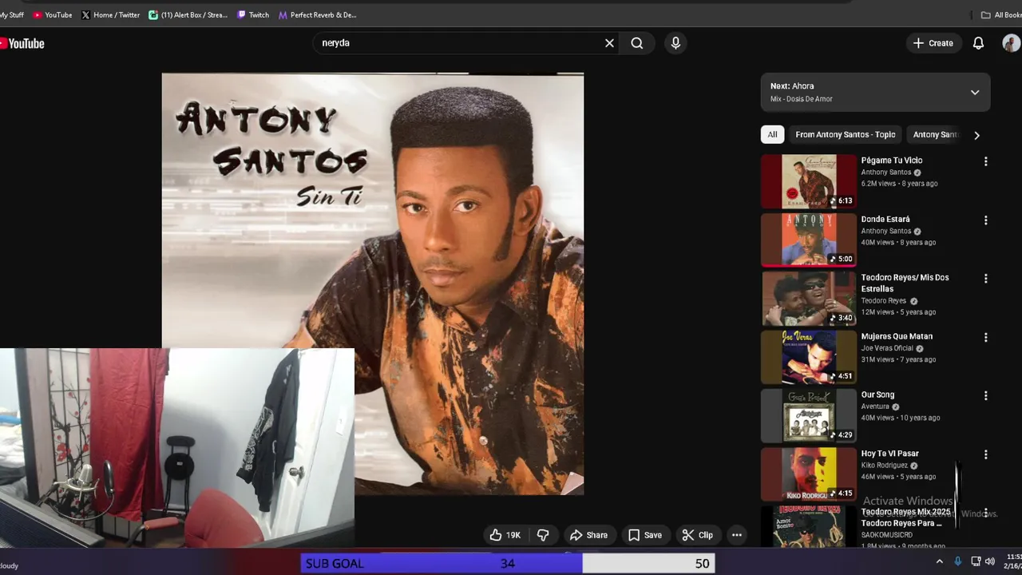Open Teodoro Reyes Mis Dos Estrellas thumbnail
1022x575 pixels.
point(808,299)
